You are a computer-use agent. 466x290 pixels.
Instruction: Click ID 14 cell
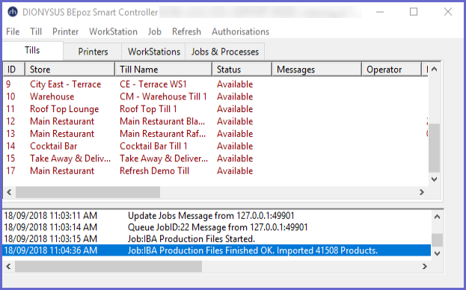tap(10, 146)
